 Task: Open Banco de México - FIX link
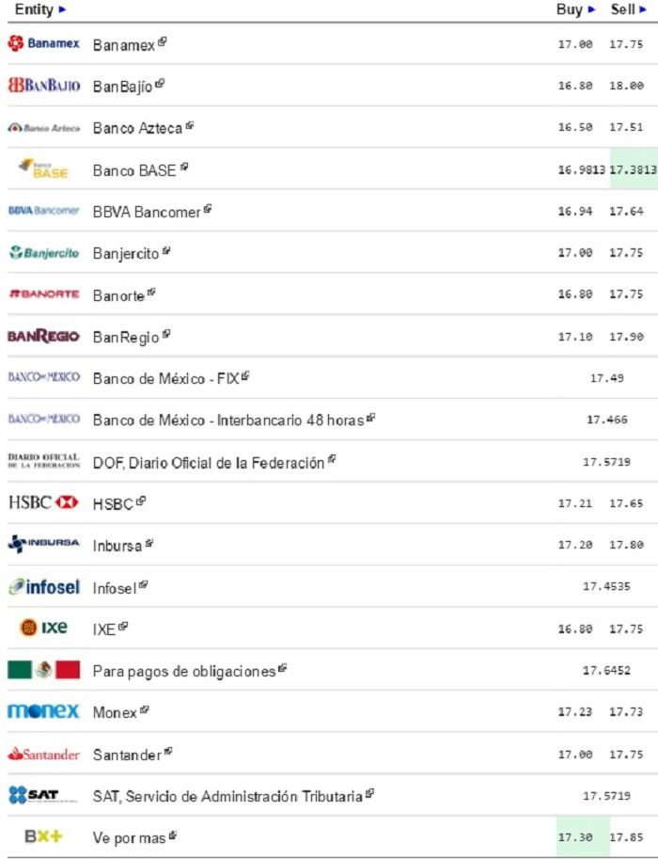coord(165,378)
